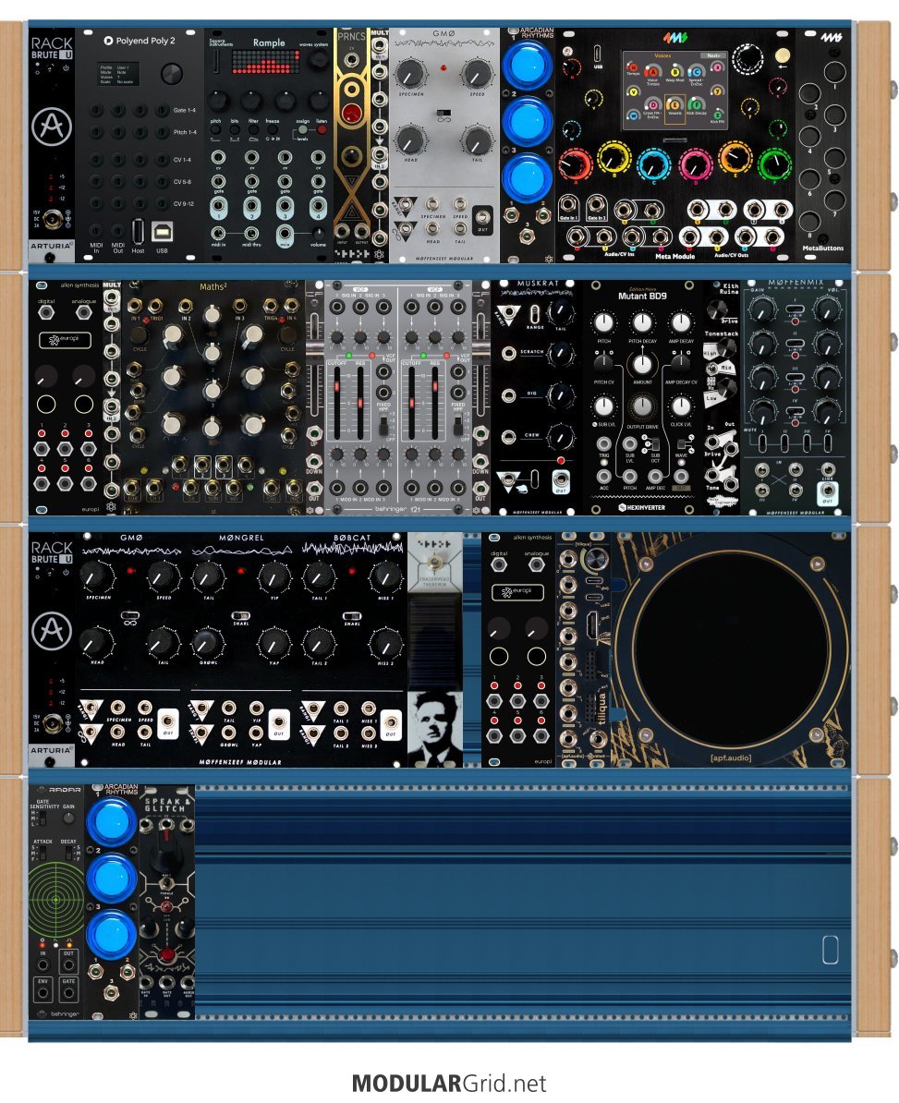The height and width of the screenshot is (1103, 899).
Task: Click the E Vowels tile on Meta Module screen
Action: point(674,108)
